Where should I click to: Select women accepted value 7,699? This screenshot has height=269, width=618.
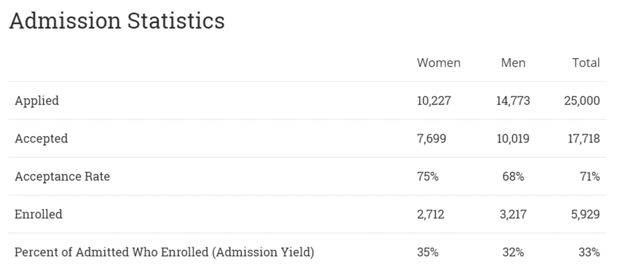(x=432, y=139)
